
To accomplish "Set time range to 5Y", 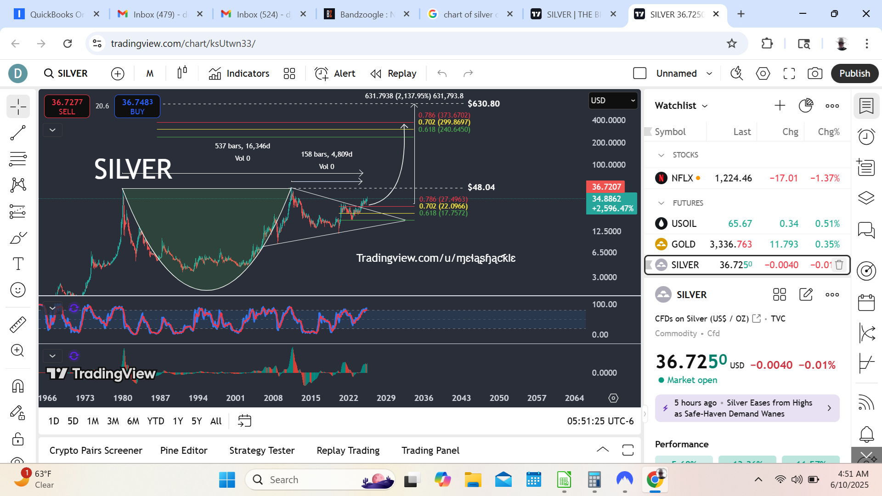I will (197, 421).
